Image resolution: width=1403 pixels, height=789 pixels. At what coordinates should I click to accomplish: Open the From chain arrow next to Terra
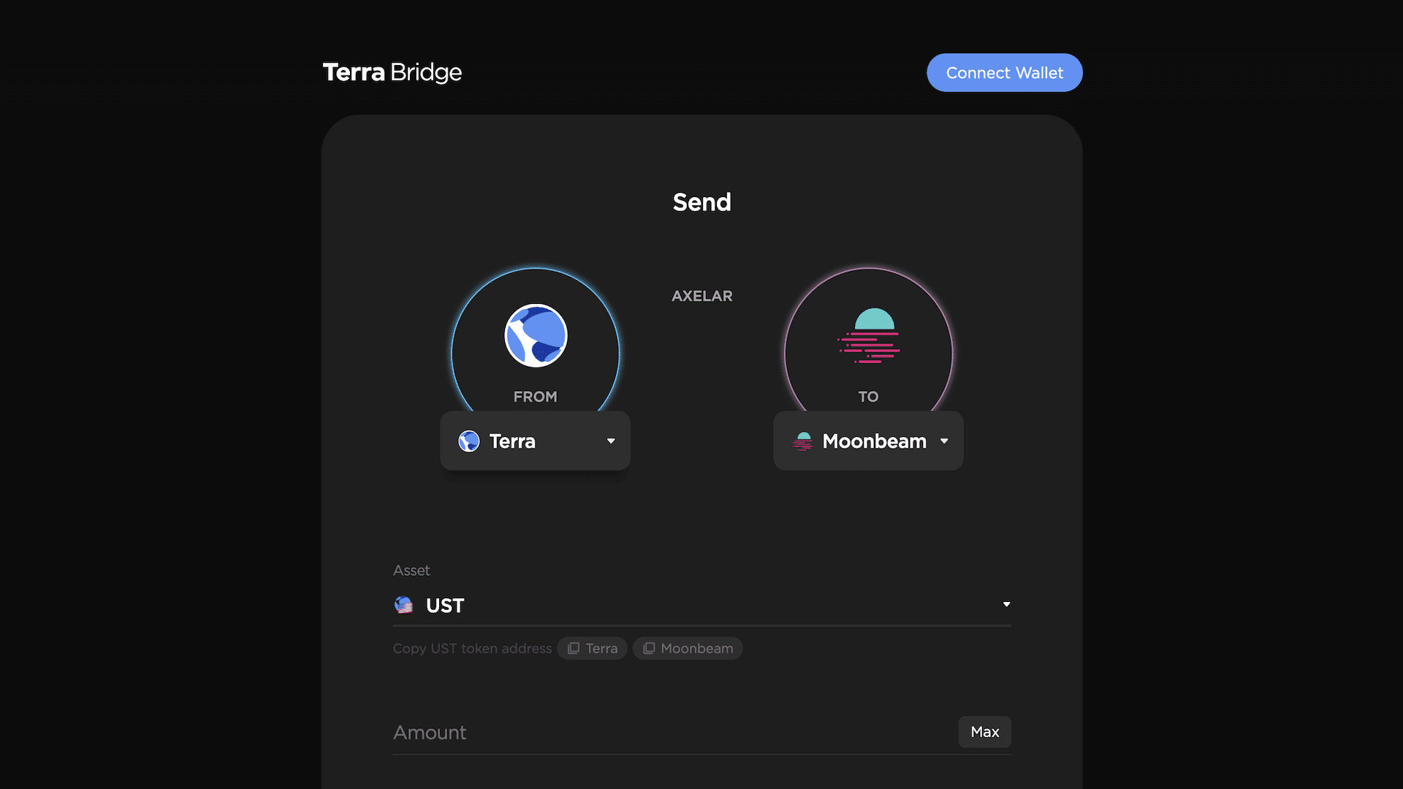click(x=611, y=441)
